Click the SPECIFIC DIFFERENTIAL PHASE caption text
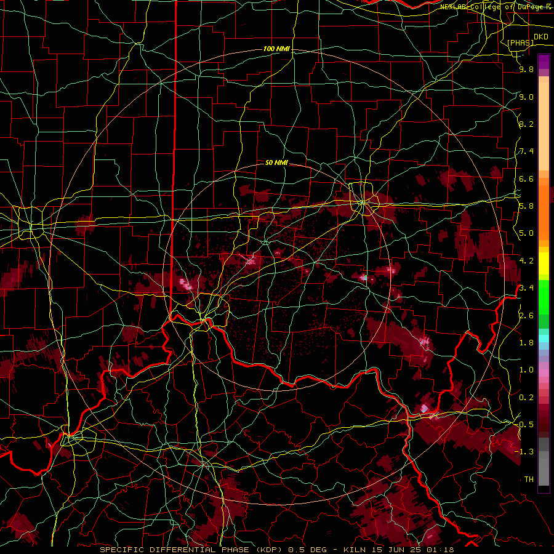 pos(192,550)
